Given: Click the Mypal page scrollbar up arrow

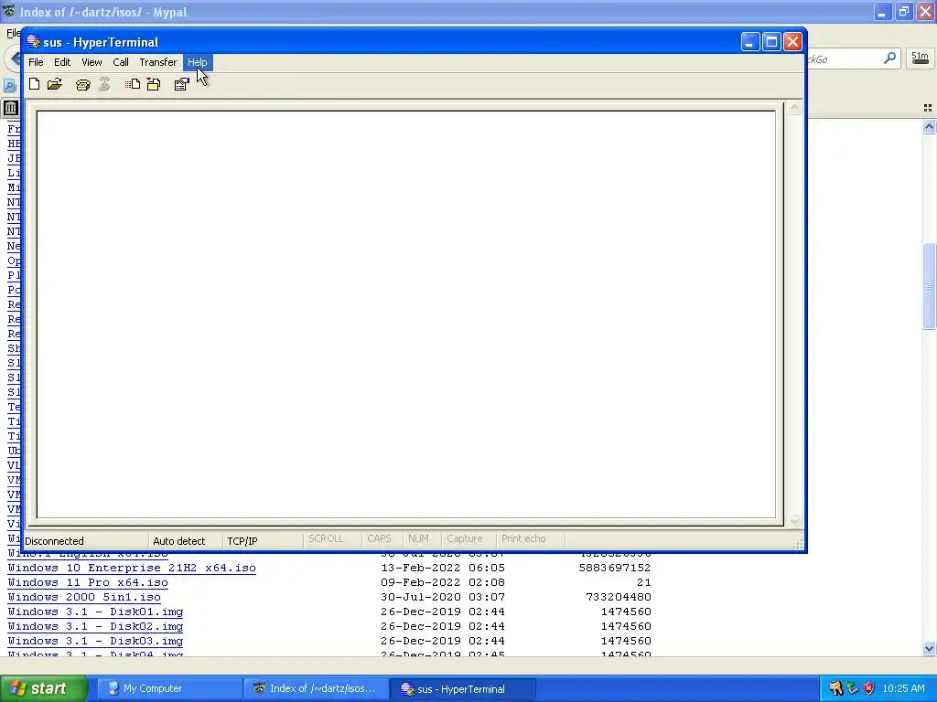Looking at the screenshot, I should pos(929,126).
